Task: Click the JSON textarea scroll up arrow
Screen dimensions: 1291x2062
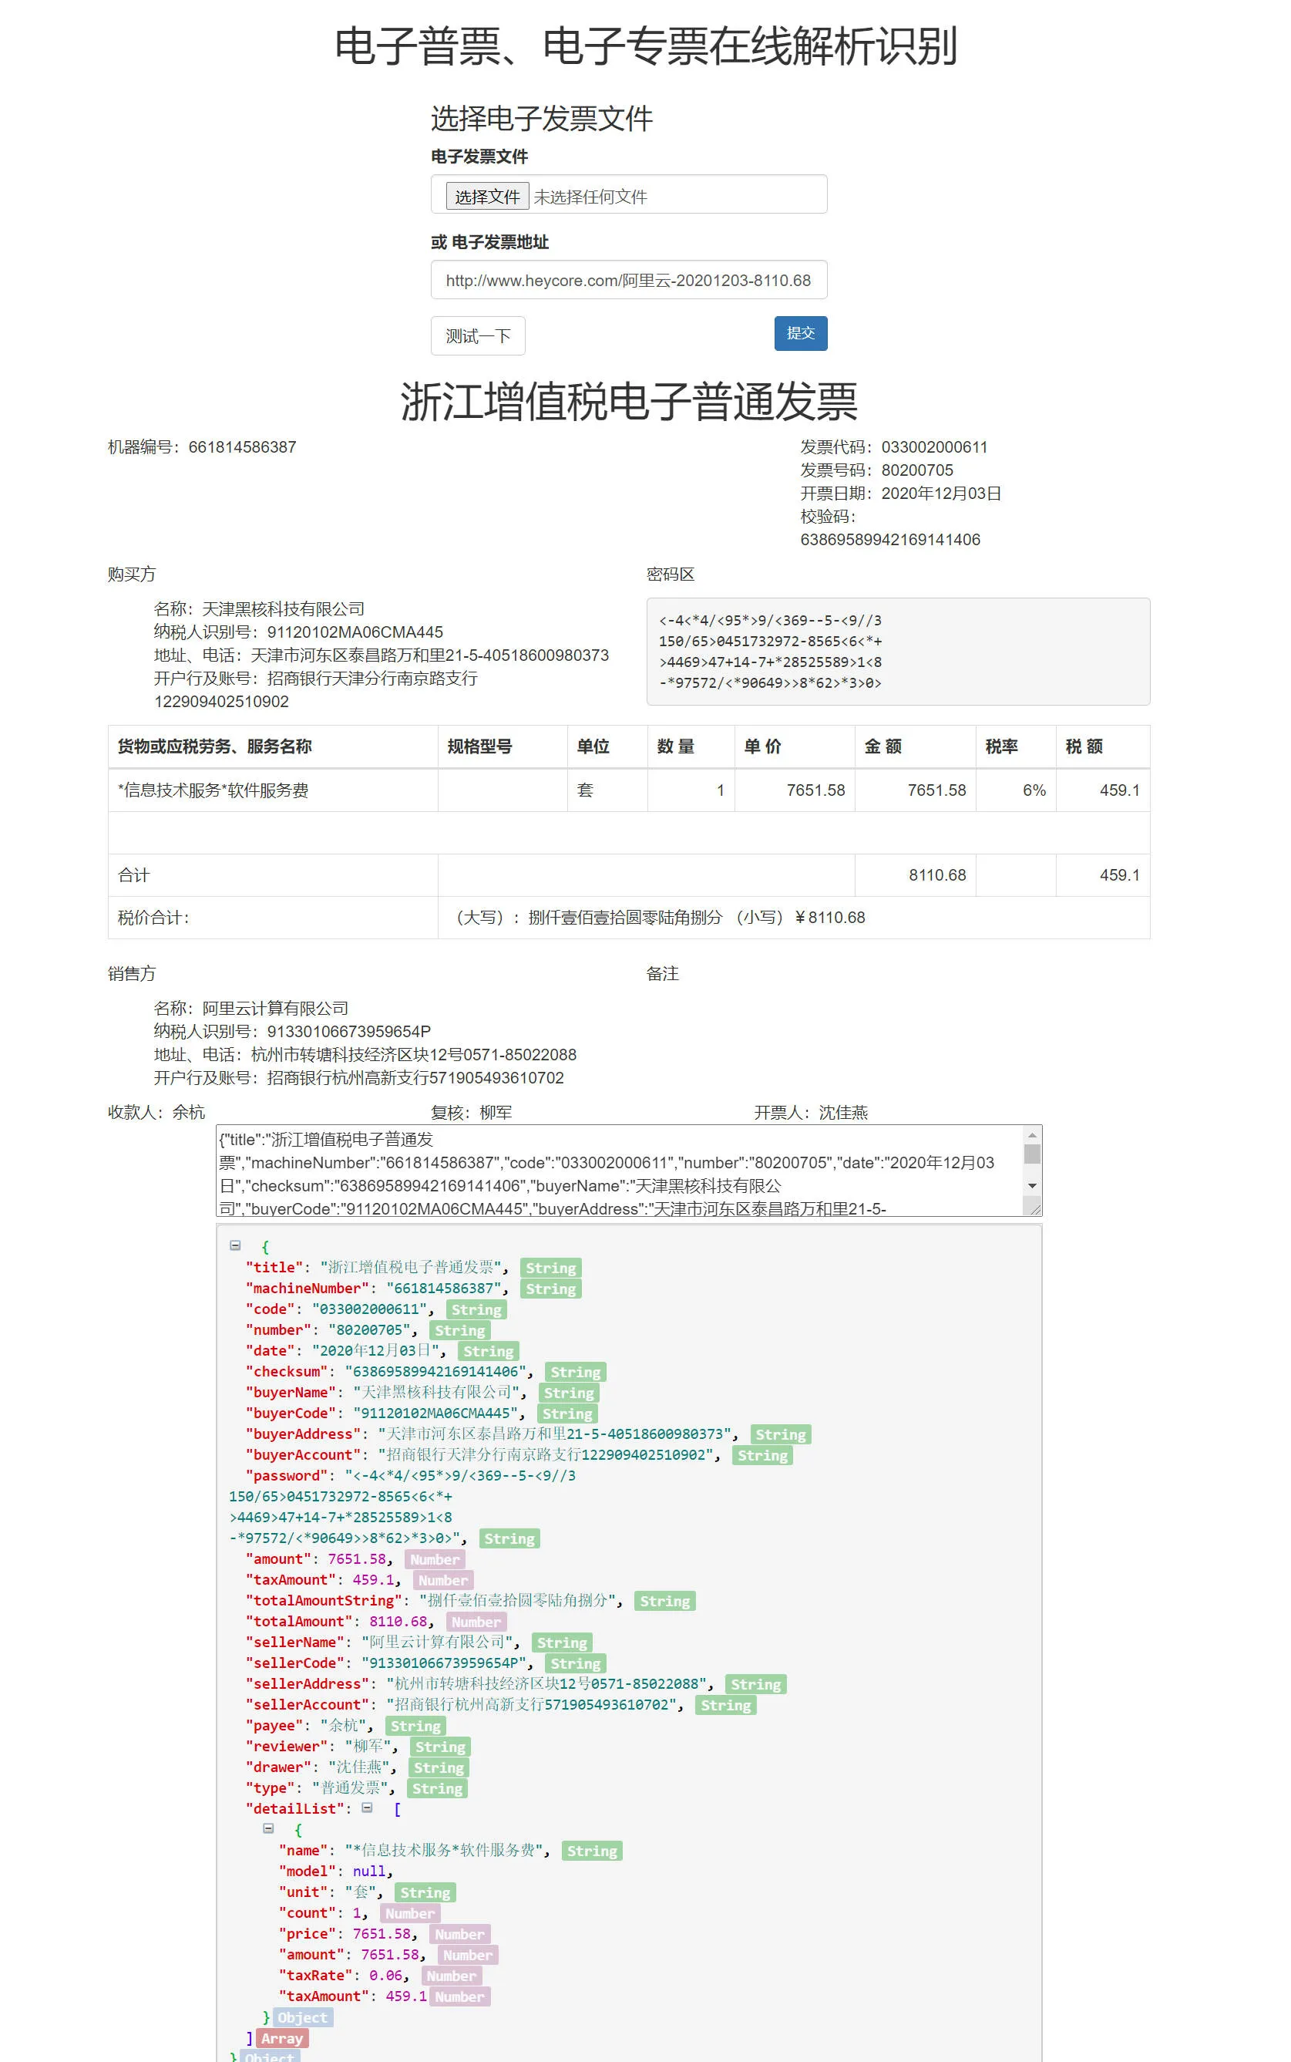Action: (1032, 1135)
